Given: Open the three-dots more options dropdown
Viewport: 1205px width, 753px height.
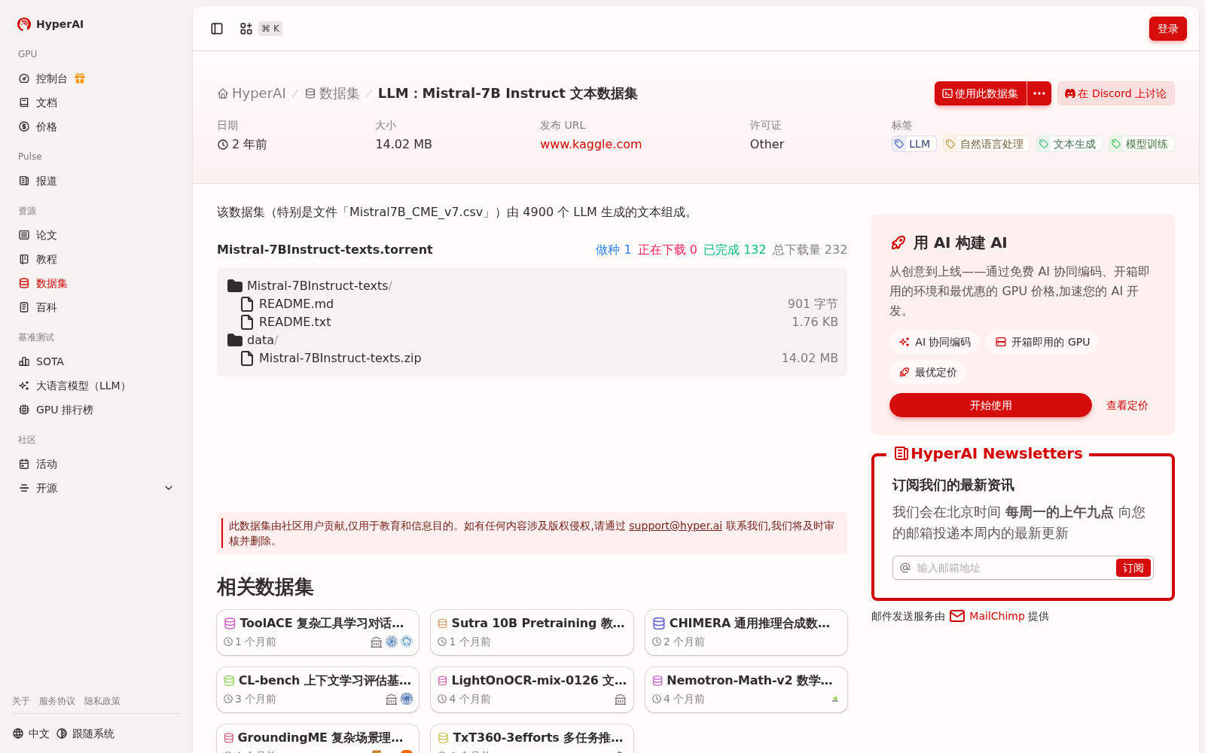Looking at the screenshot, I should [x=1039, y=93].
